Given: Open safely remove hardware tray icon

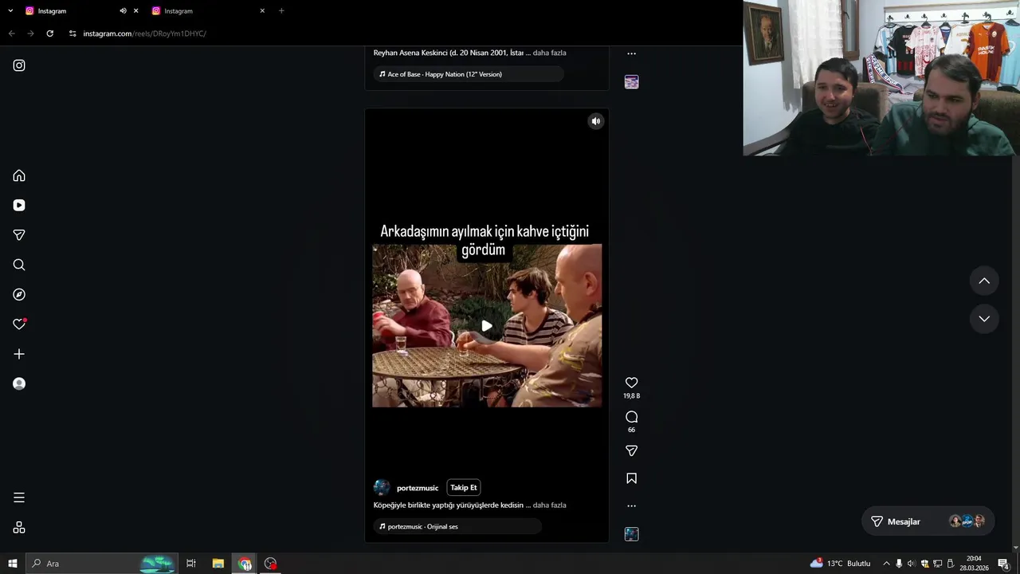Looking at the screenshot, I should pyautogui.click(x=950, y=564).
